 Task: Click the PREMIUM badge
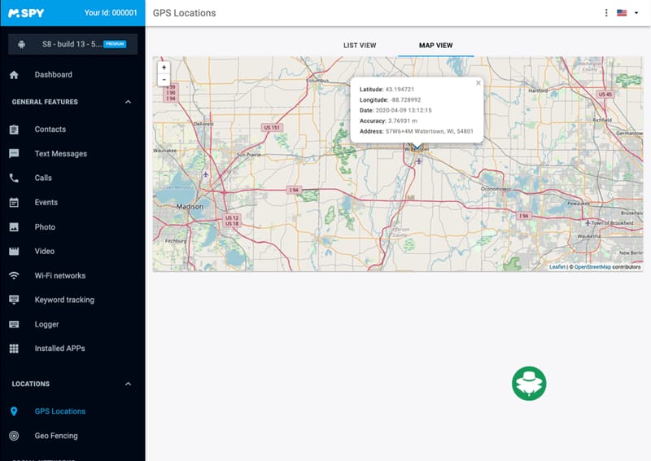(x=115, y=44)
